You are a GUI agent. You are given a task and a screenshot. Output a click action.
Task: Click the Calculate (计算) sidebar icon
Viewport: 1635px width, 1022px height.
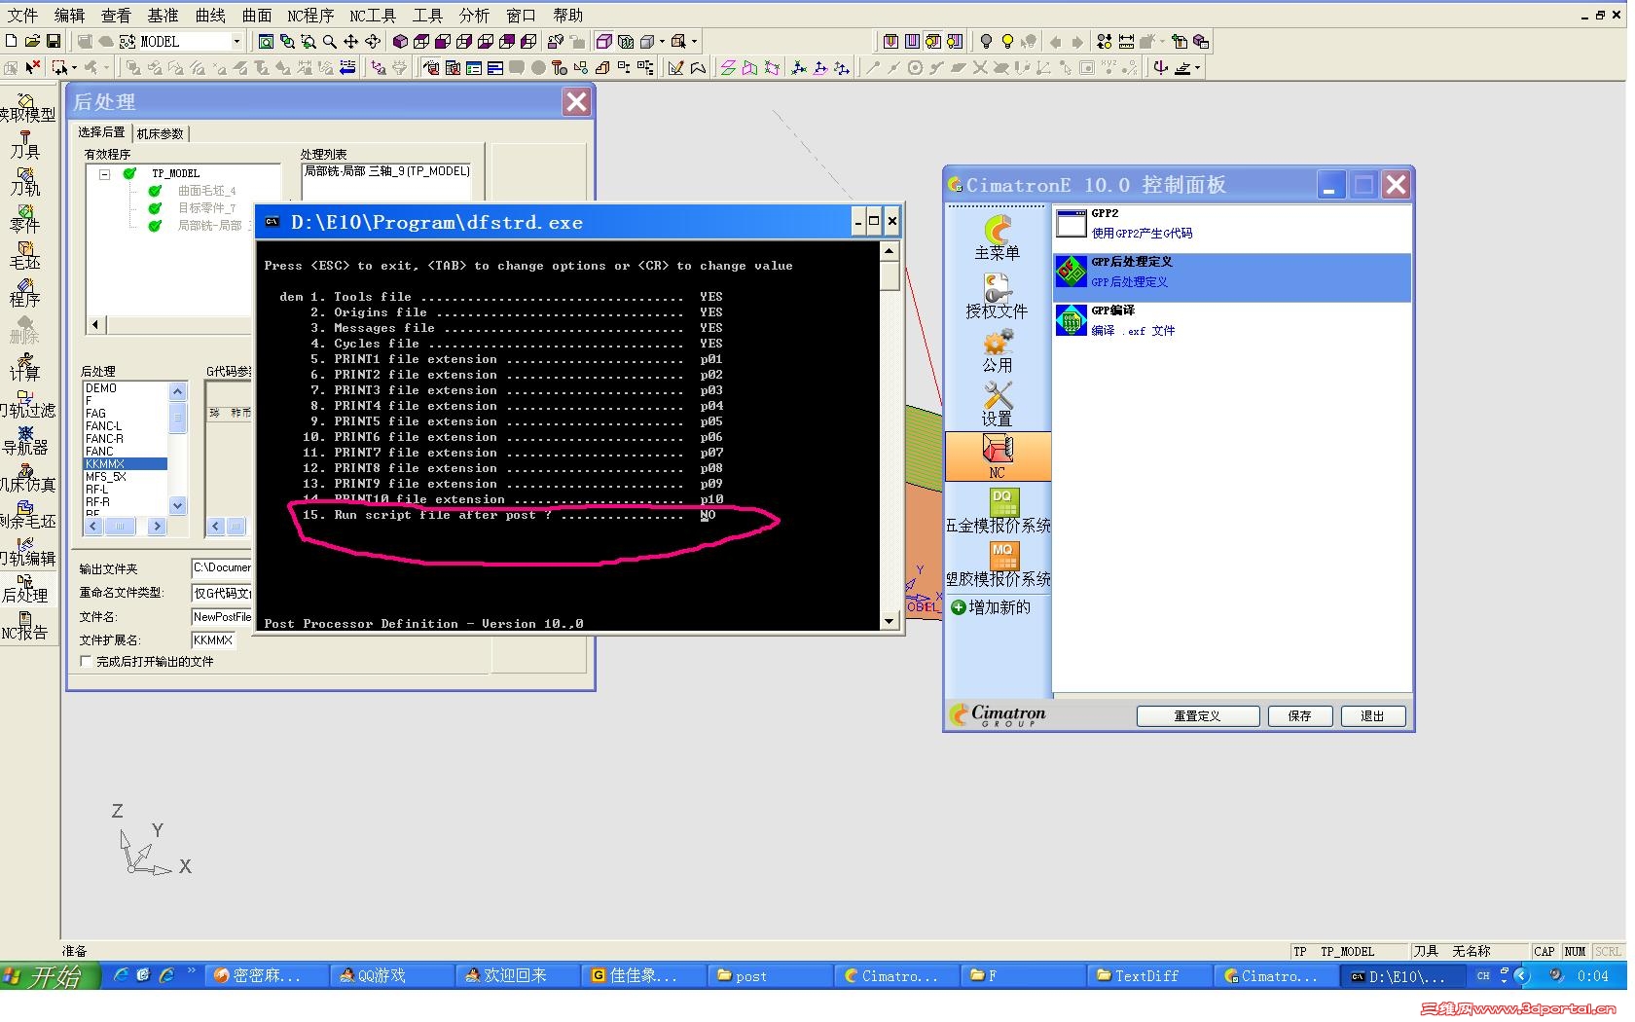click(x=25, y=366)
